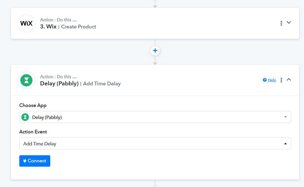Click the hourglass icon in Choose App field
The image size is (304, 187).
25,117
